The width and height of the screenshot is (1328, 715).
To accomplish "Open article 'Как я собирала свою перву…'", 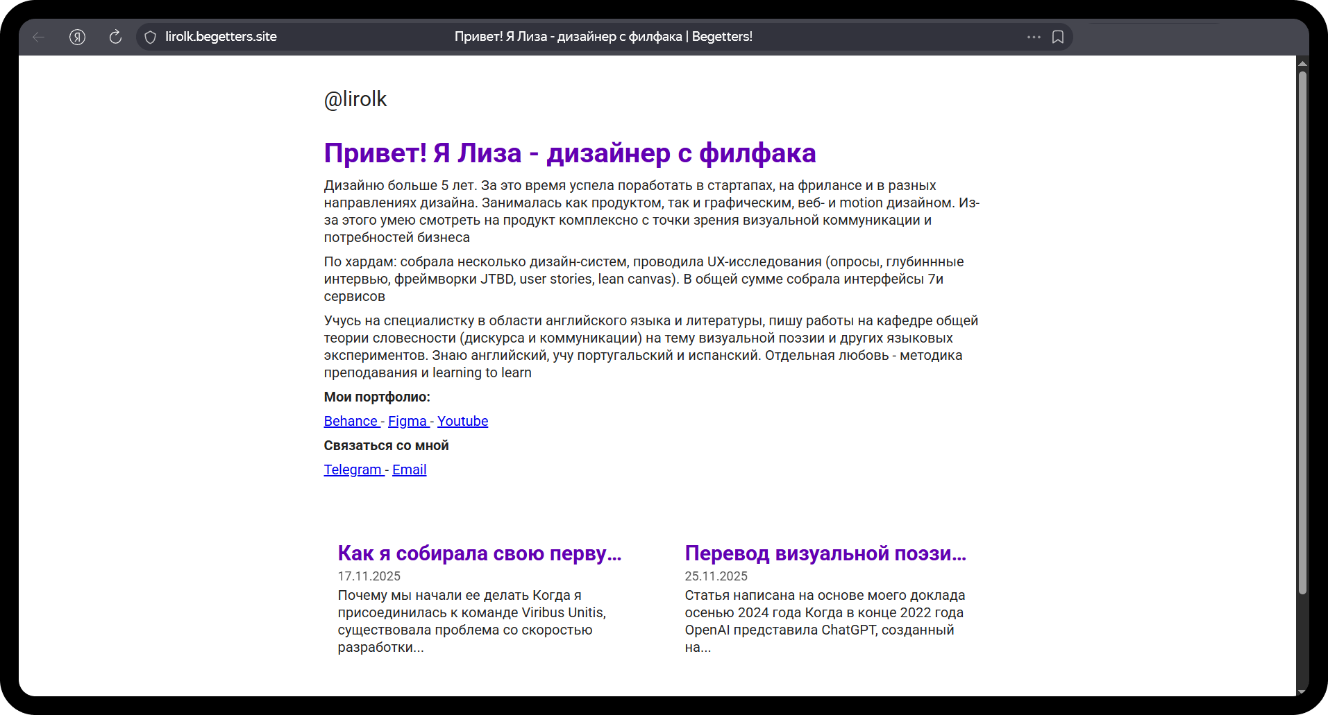I will pos(479,553).
